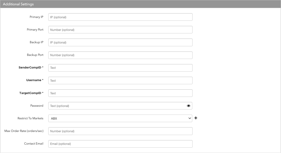281x153 pixels.
Task: Focus the Primary IP input field
Action: click(x=120, y=17)
